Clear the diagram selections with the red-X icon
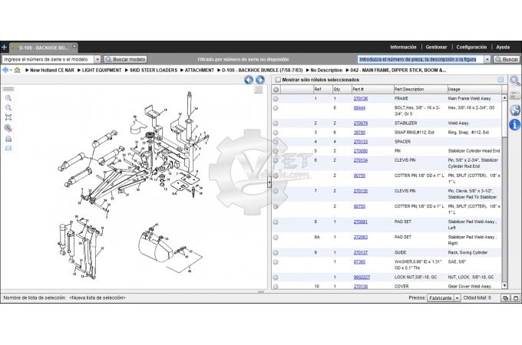 (x=8, y=128)
